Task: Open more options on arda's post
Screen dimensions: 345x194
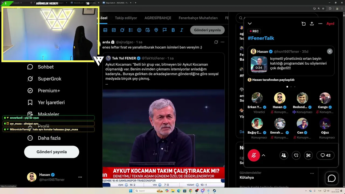Action: click(222, 42)
